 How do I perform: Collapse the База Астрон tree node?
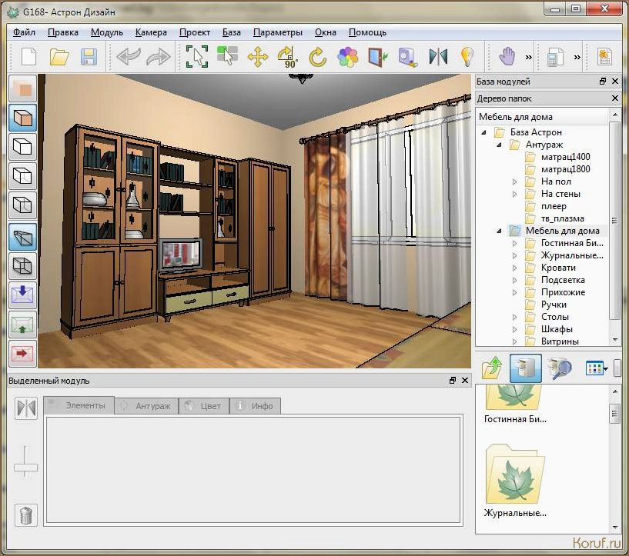coord(483,132)
